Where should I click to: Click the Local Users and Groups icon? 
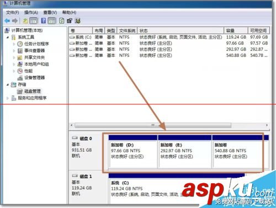[x=20, y=64]
